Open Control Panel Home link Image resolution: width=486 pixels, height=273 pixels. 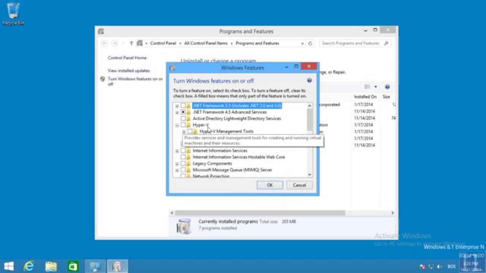click(127, 58)
